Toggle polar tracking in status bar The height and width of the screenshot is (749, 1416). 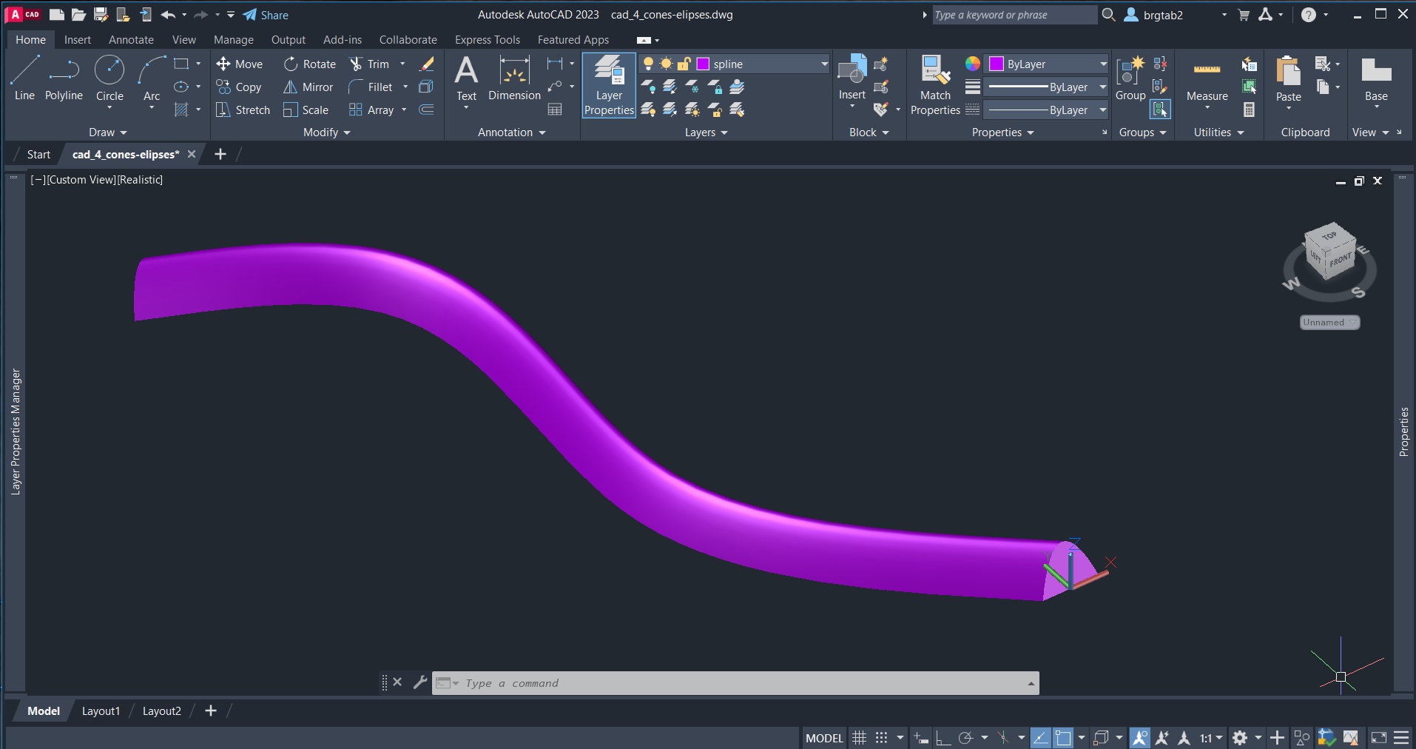point(965,738)
